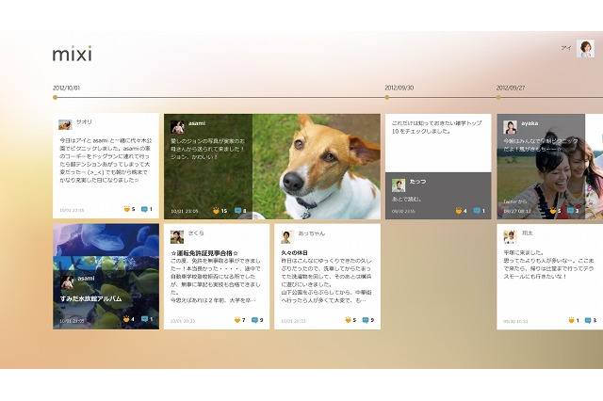This screenshot has width=603, height=401.
Task: View the jellyfish album cover image
Action: pos(106,240)
